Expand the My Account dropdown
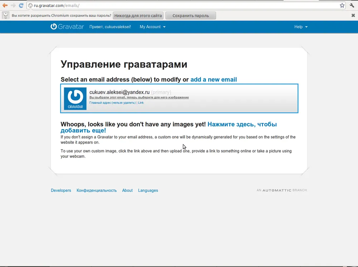The height and width of the screenshot is (267, 358). tap(153, 27)
